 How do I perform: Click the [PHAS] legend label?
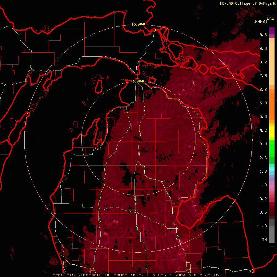260,21
